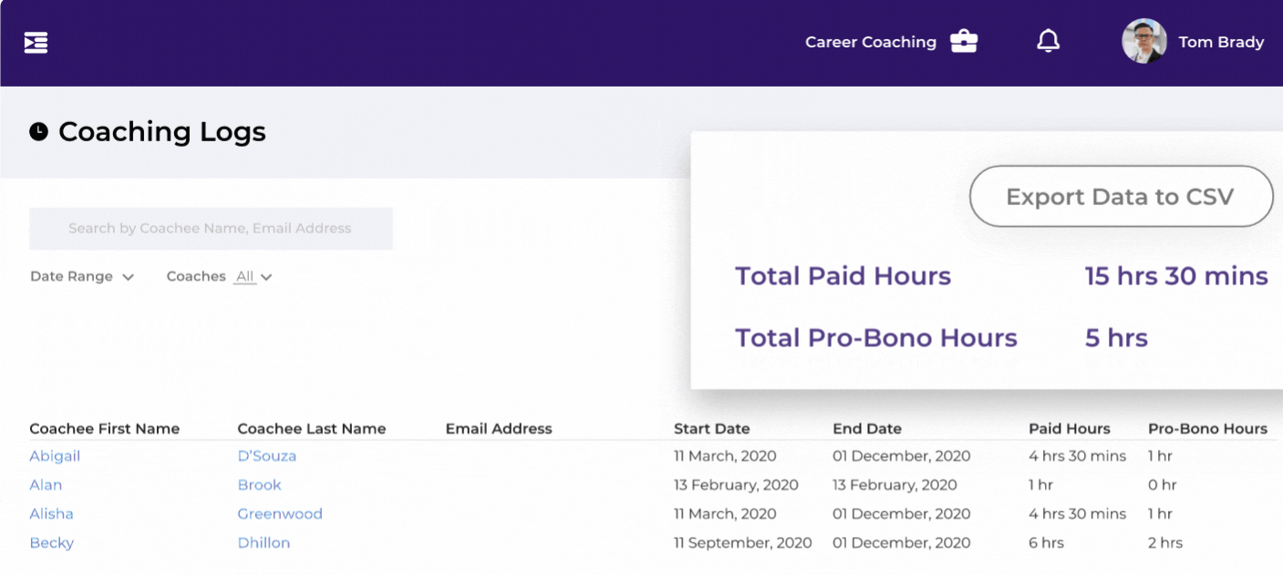
Task: Open the sidebar menu toggle icon
Action: pos(36,43)
